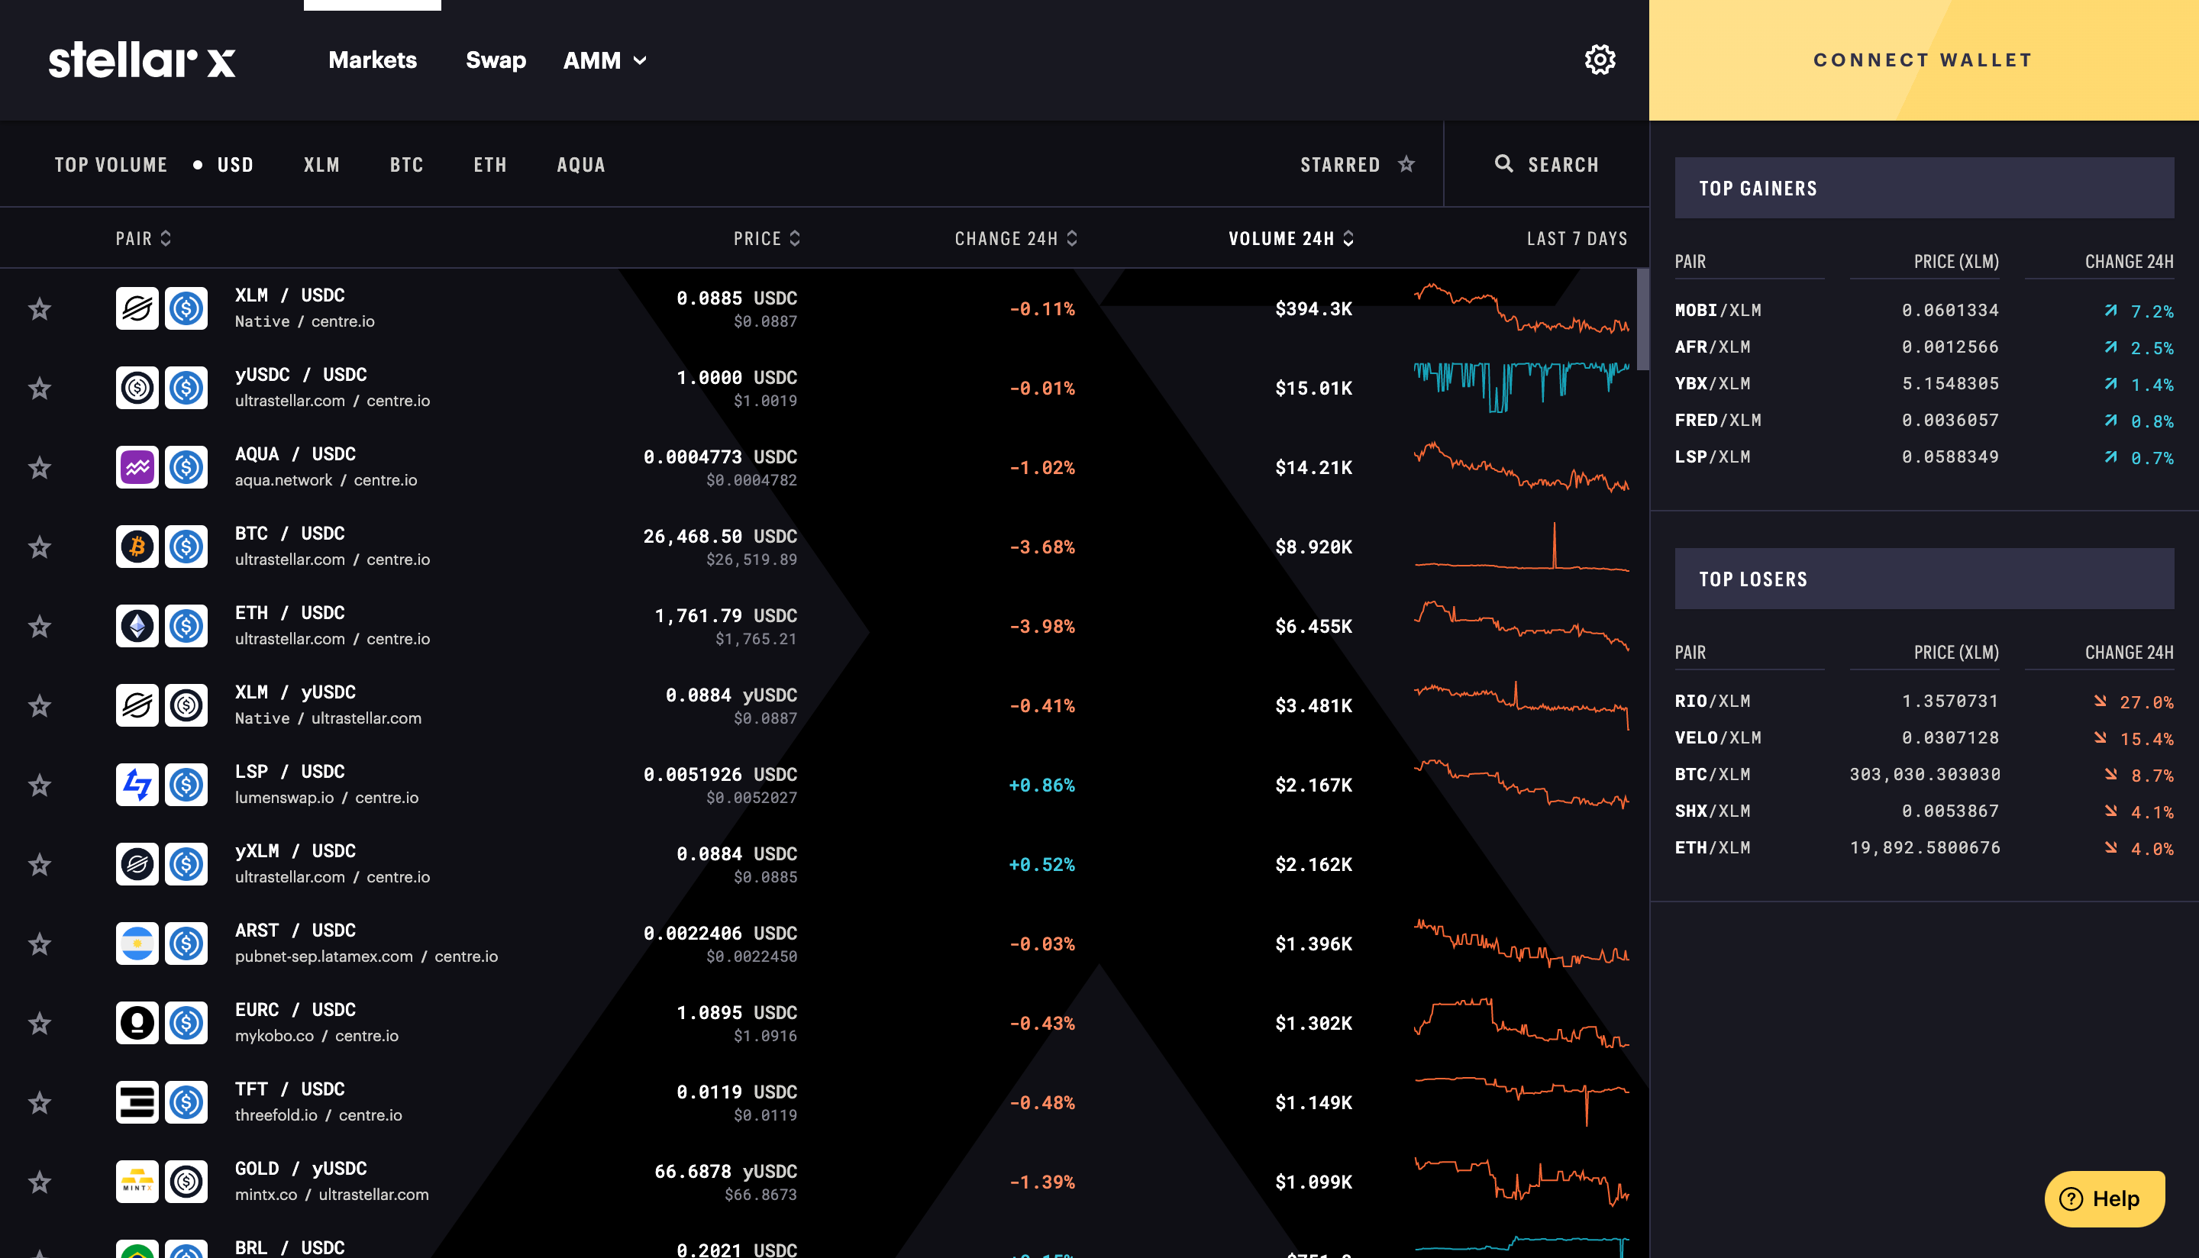The height and width of the screenshot is (1258, 2199).
Task: Click the Search field
Action: point(1547,164)
